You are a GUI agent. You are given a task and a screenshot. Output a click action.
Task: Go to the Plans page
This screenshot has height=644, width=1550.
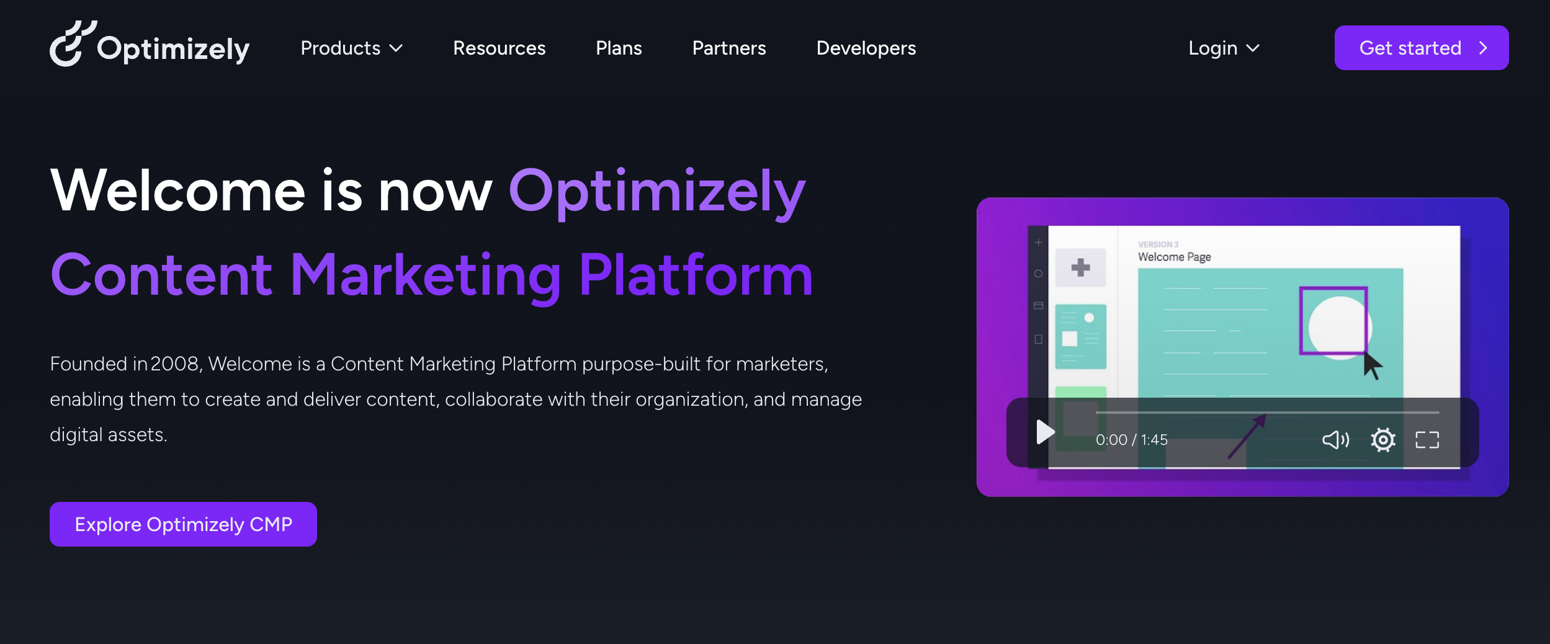coord(619,48)
